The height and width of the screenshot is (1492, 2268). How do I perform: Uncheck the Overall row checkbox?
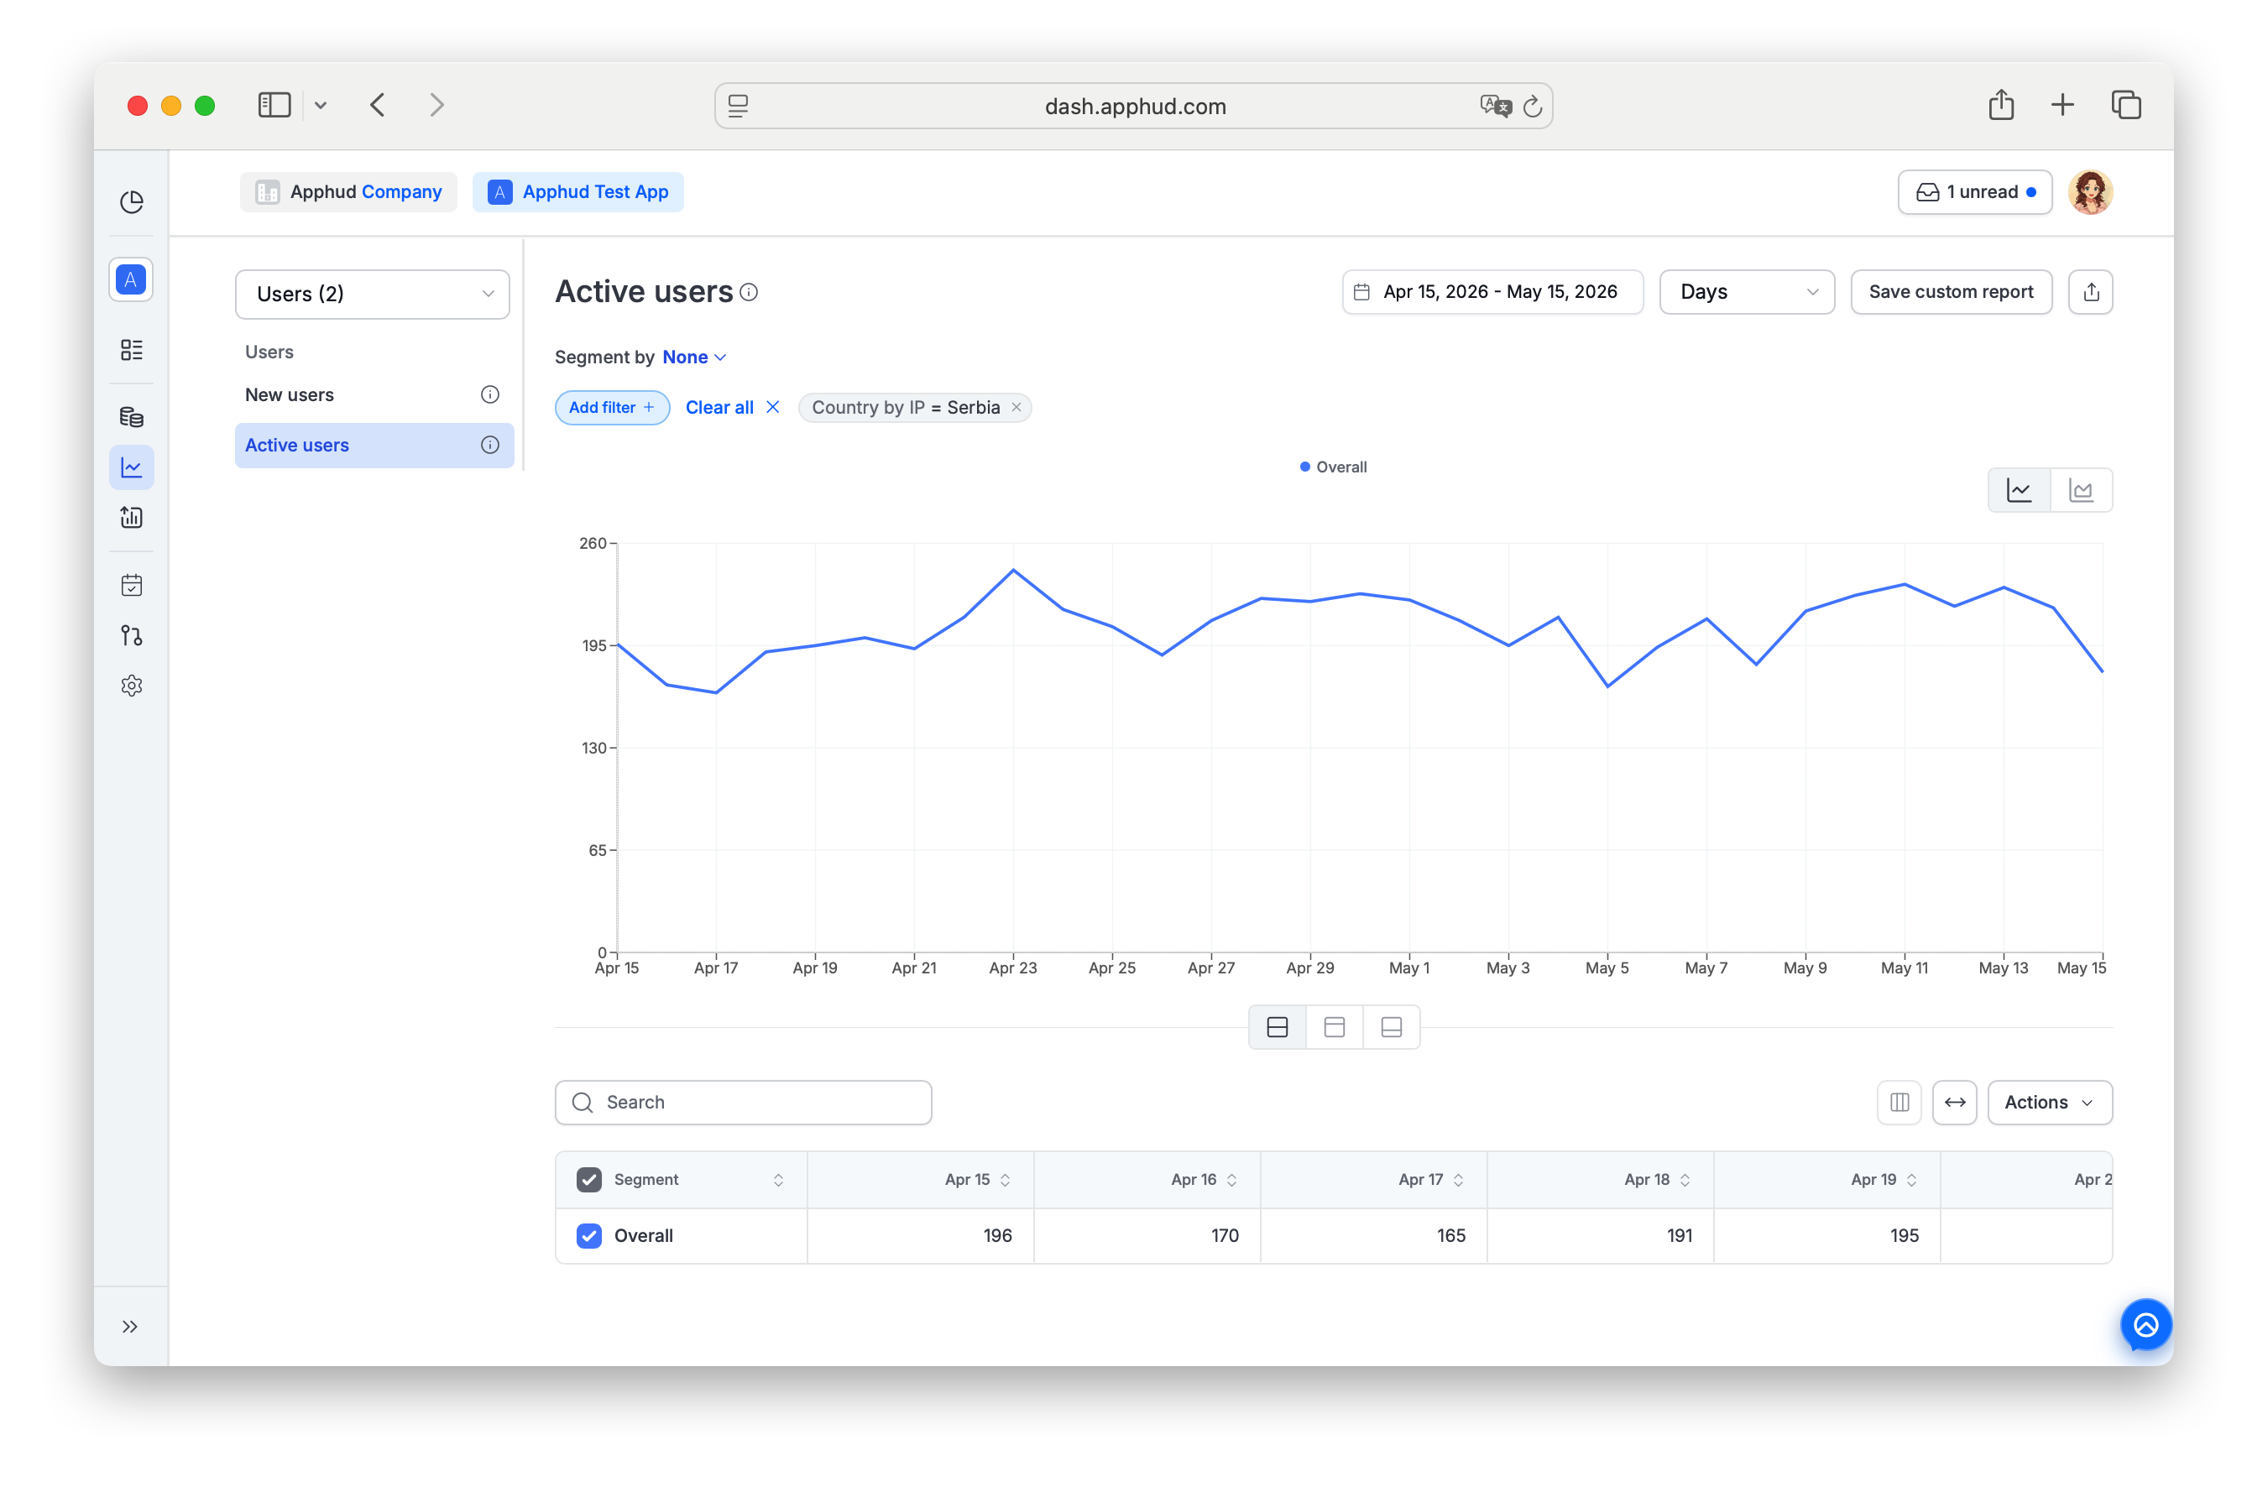(589, 1236)
